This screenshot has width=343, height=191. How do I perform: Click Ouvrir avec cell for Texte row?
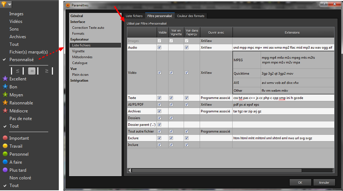(216, 98)
